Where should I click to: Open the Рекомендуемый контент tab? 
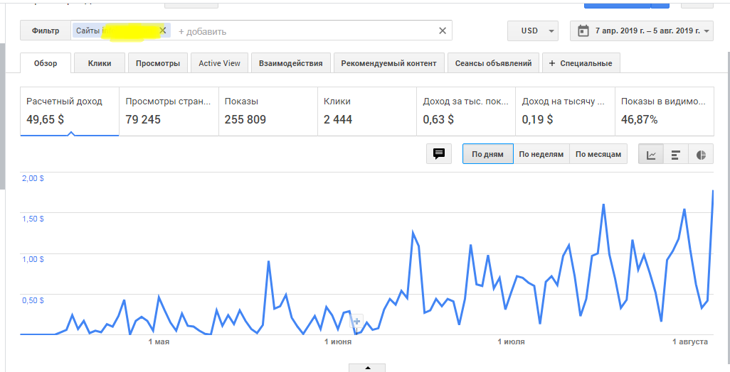[388, 63]
